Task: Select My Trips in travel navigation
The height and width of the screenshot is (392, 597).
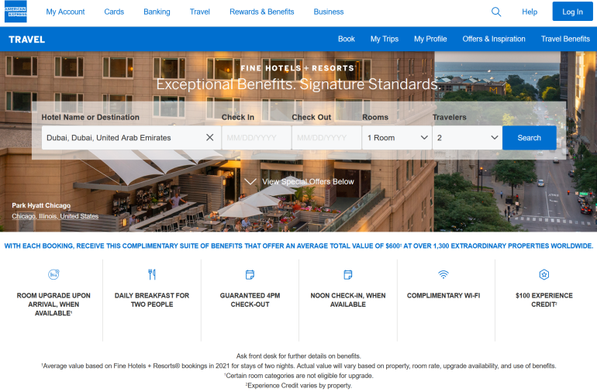Action: (384, 39)
